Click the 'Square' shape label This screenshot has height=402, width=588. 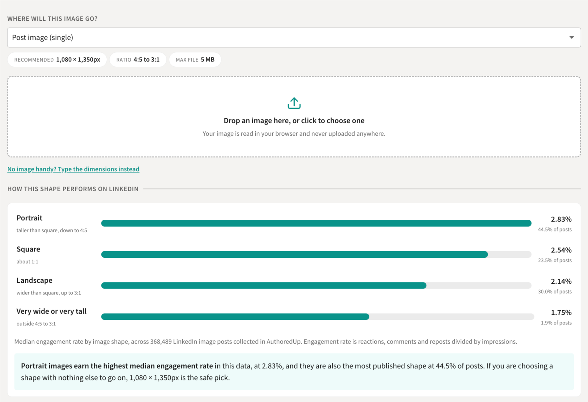point(28,249)
